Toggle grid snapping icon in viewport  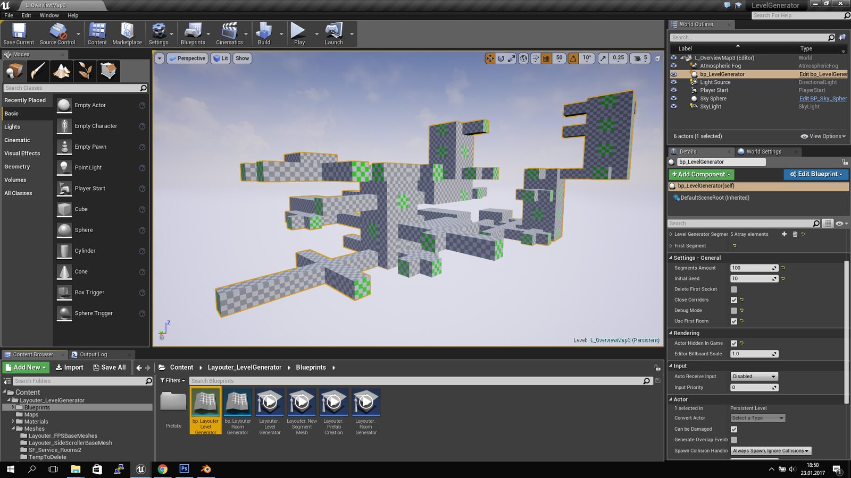click(546, 58)
